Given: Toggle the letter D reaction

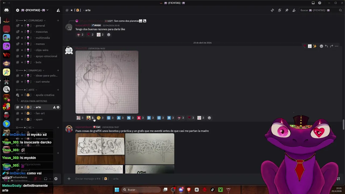Looking at the screenshot, I should click(x=150, y=118).
